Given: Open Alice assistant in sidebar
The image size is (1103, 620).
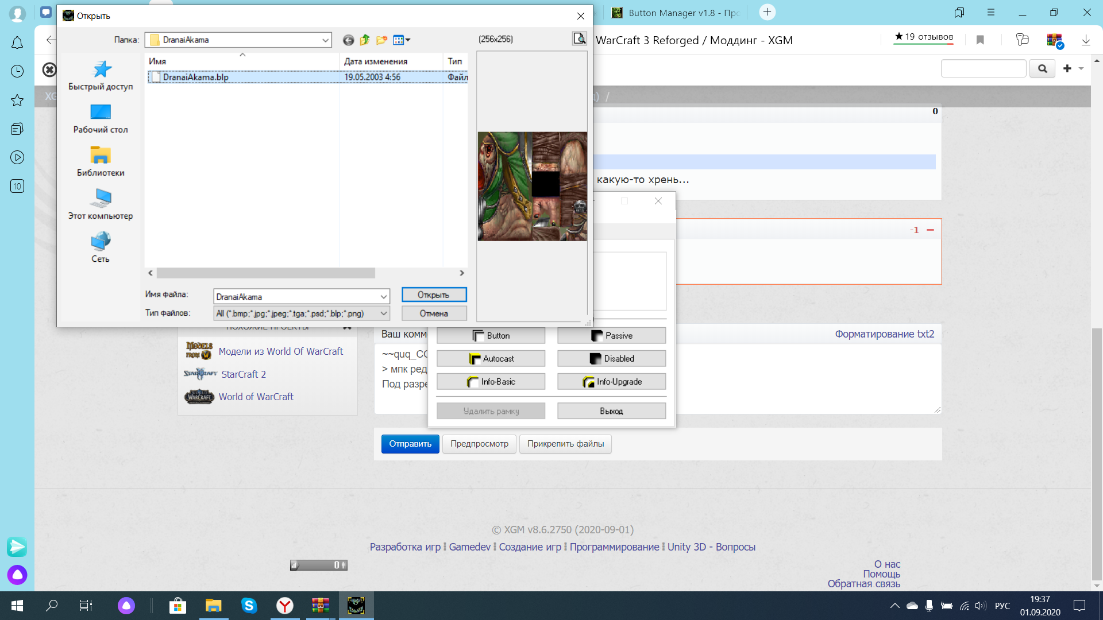Looking at the screenshot, I should coord(17,575).
